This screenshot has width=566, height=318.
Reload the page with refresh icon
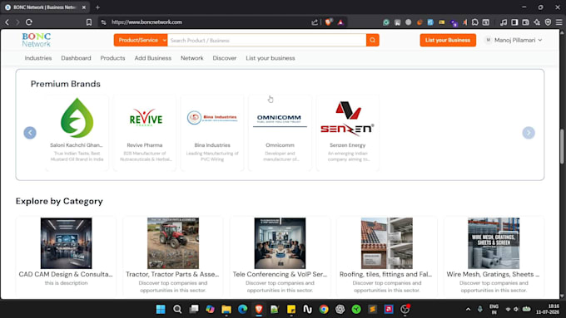pyautogui.click(x=29, y=22)
